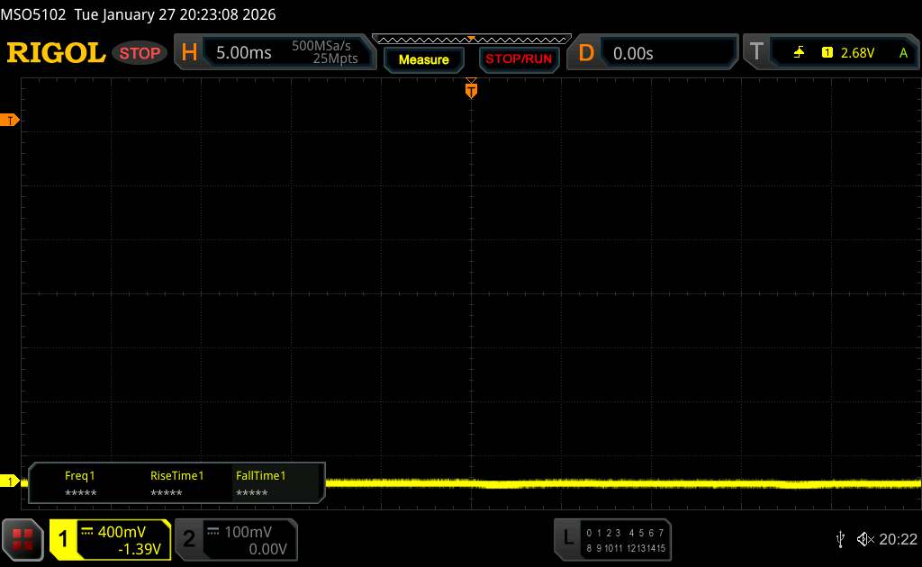This screenshot has height=567, width=922.
Task: Click the rising edge trigger type icon
Action: [799, 53]
